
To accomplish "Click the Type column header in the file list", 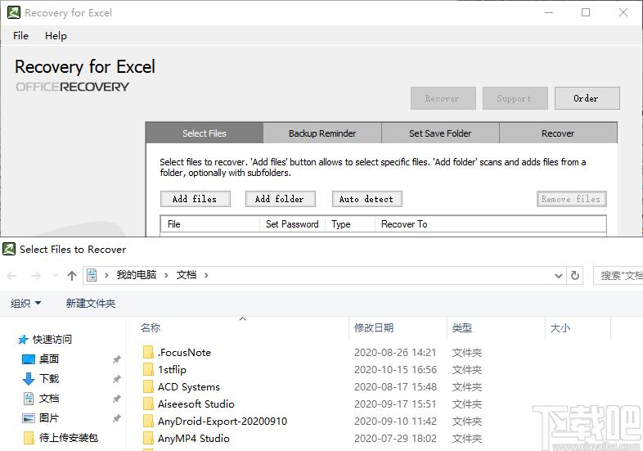I will (350, 224).
